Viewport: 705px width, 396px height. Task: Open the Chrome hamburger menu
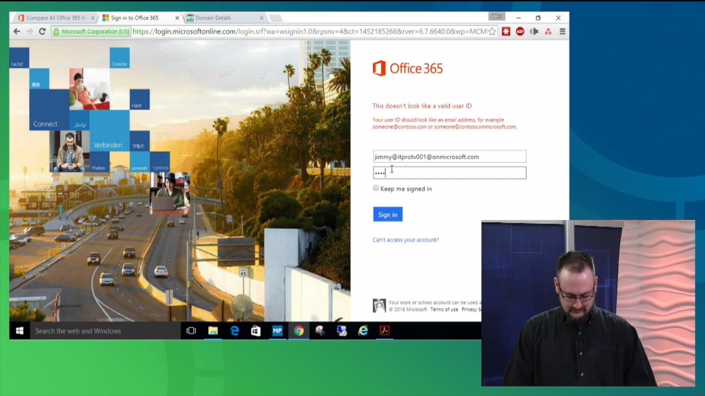click(562, 31)
